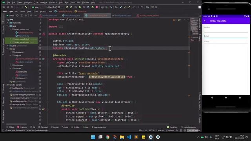Switch to the MainActivity.java editor tab
The width and height of the screenshot is (251, 141).
[71, 16]
